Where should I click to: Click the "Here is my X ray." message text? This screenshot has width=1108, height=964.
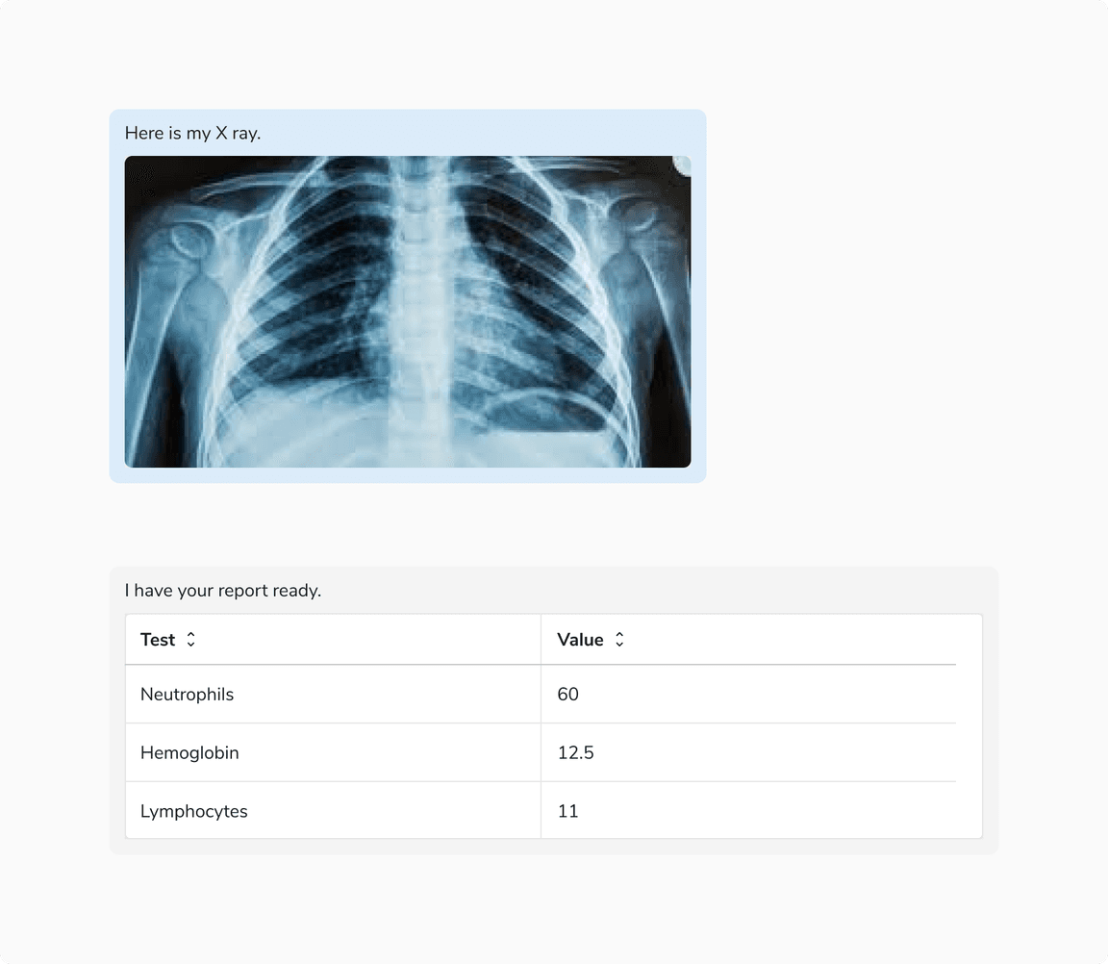(x=192, y=134)
